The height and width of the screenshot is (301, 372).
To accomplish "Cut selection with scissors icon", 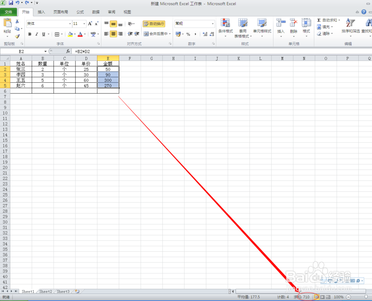I will pyautogui.click(x=17, y=21).
